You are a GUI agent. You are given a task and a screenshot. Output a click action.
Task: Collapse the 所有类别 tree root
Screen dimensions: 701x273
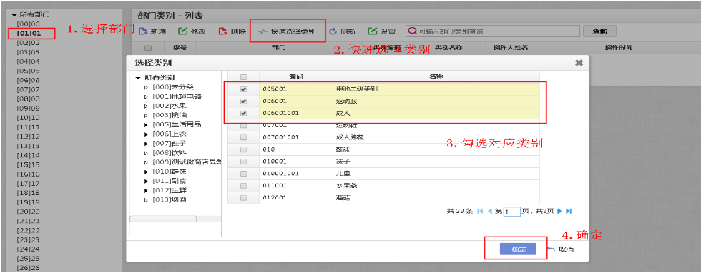[138, 78]
